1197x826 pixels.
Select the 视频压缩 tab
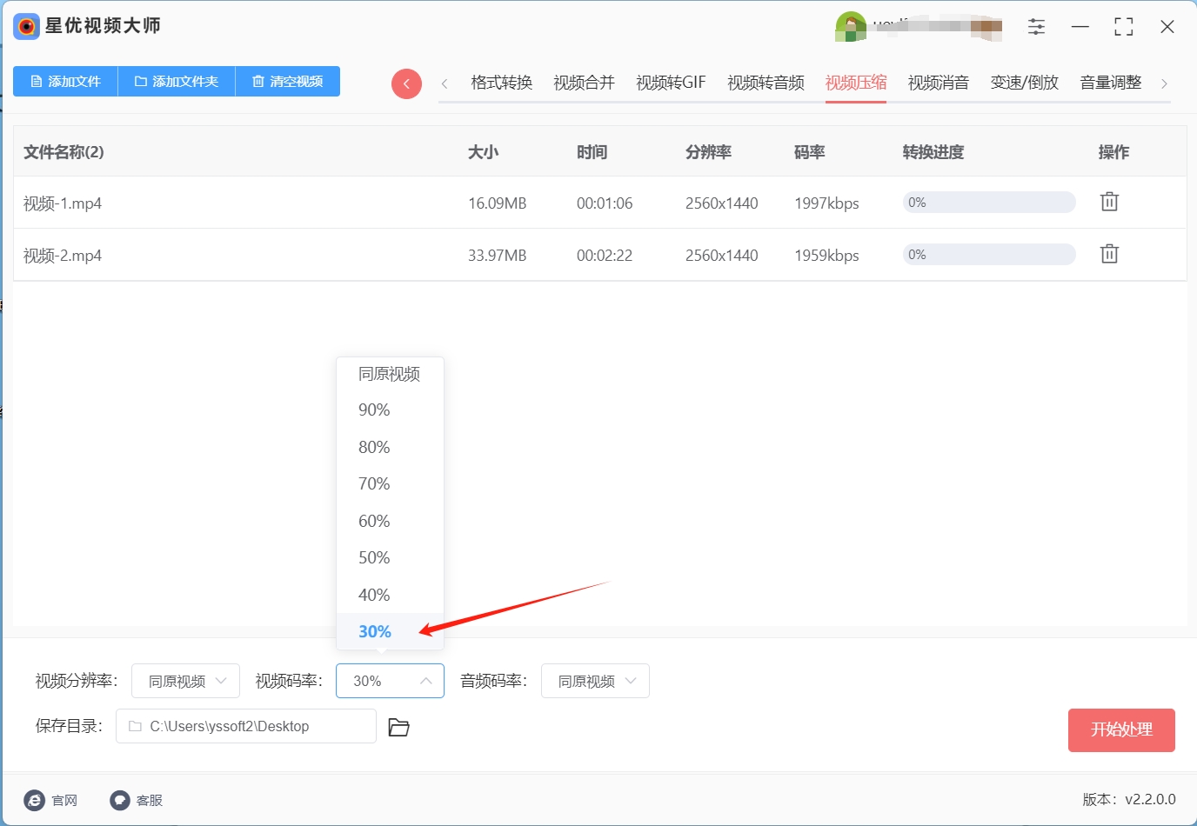tap(856, 83)
